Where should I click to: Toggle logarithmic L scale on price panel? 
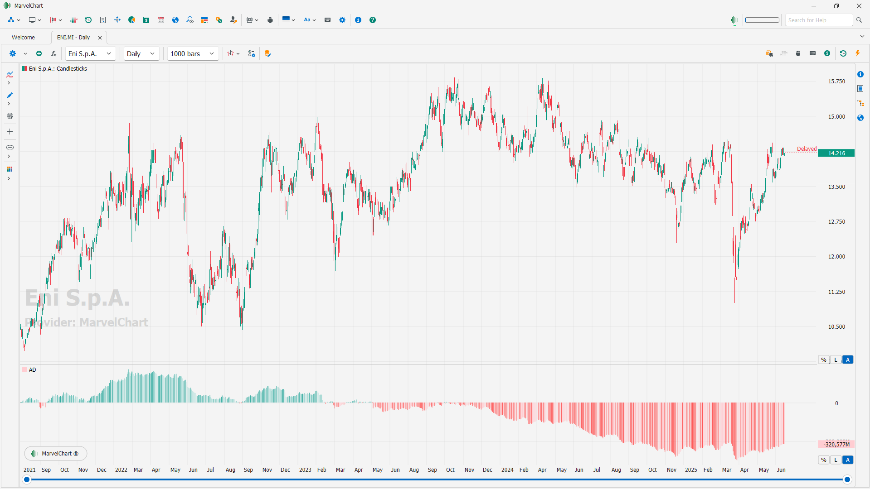(836, 360)
